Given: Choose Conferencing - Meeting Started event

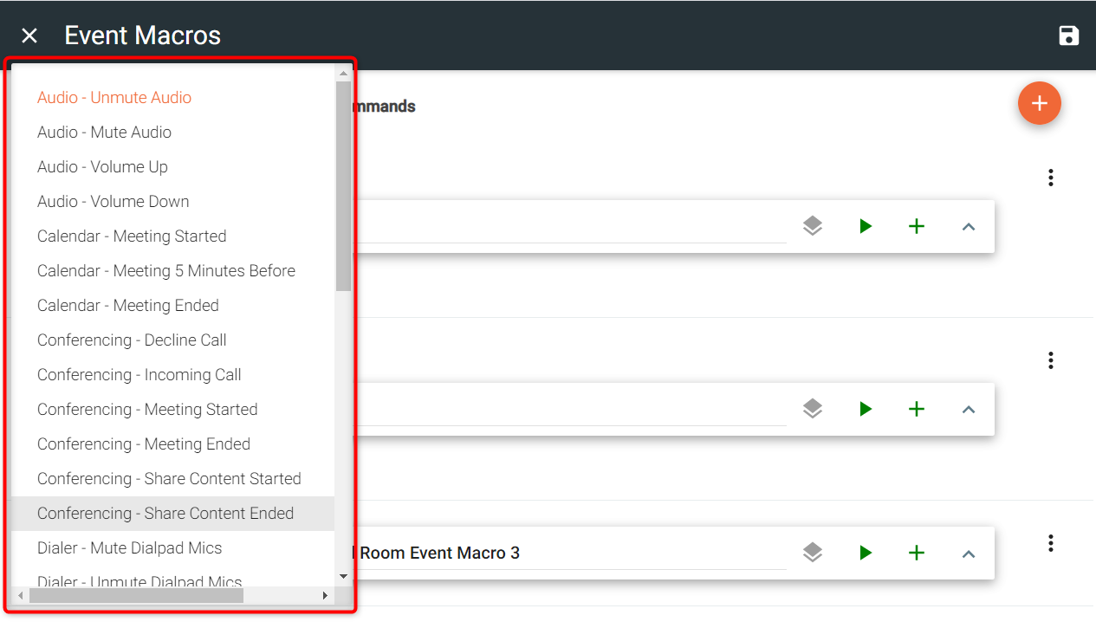Looking at the screenshot, I should pyautogui.click(x=173, y=410).
